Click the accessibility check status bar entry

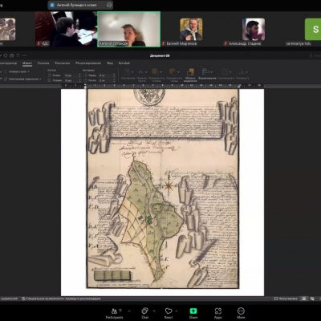(61, 299)
